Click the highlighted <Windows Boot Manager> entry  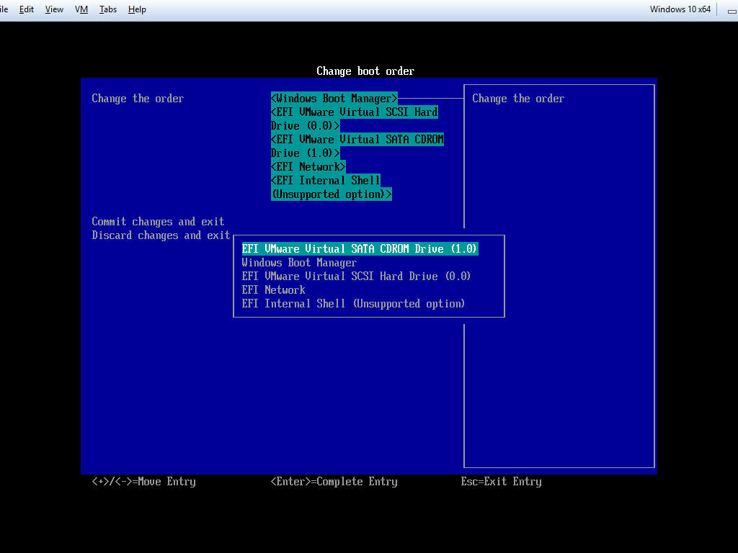coord(334,98)
